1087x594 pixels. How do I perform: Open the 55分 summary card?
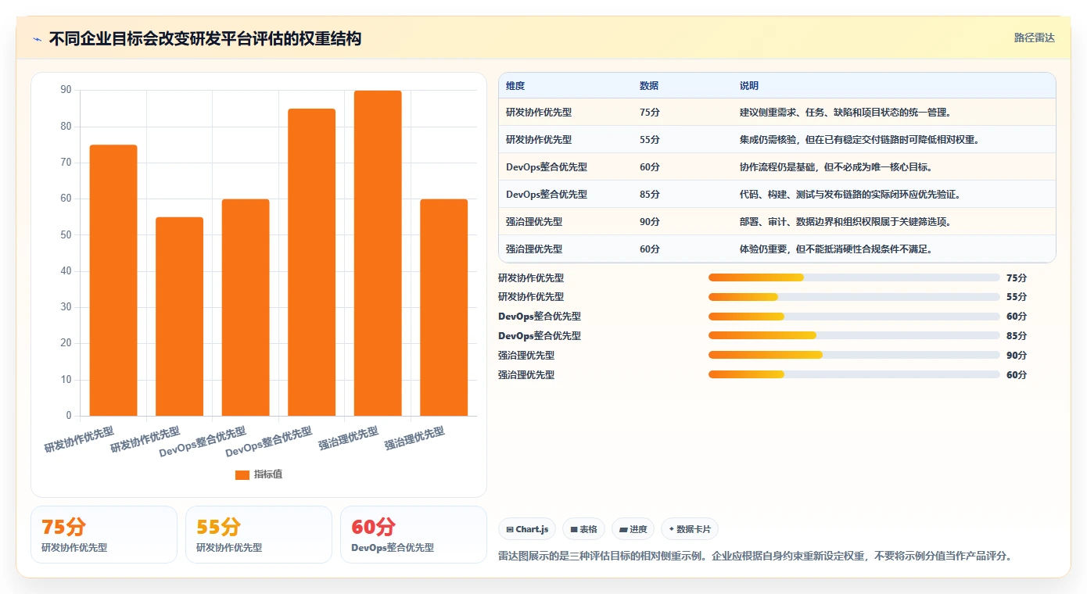259,535
